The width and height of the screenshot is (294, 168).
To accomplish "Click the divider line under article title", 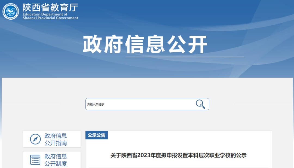I will point(179,167).
